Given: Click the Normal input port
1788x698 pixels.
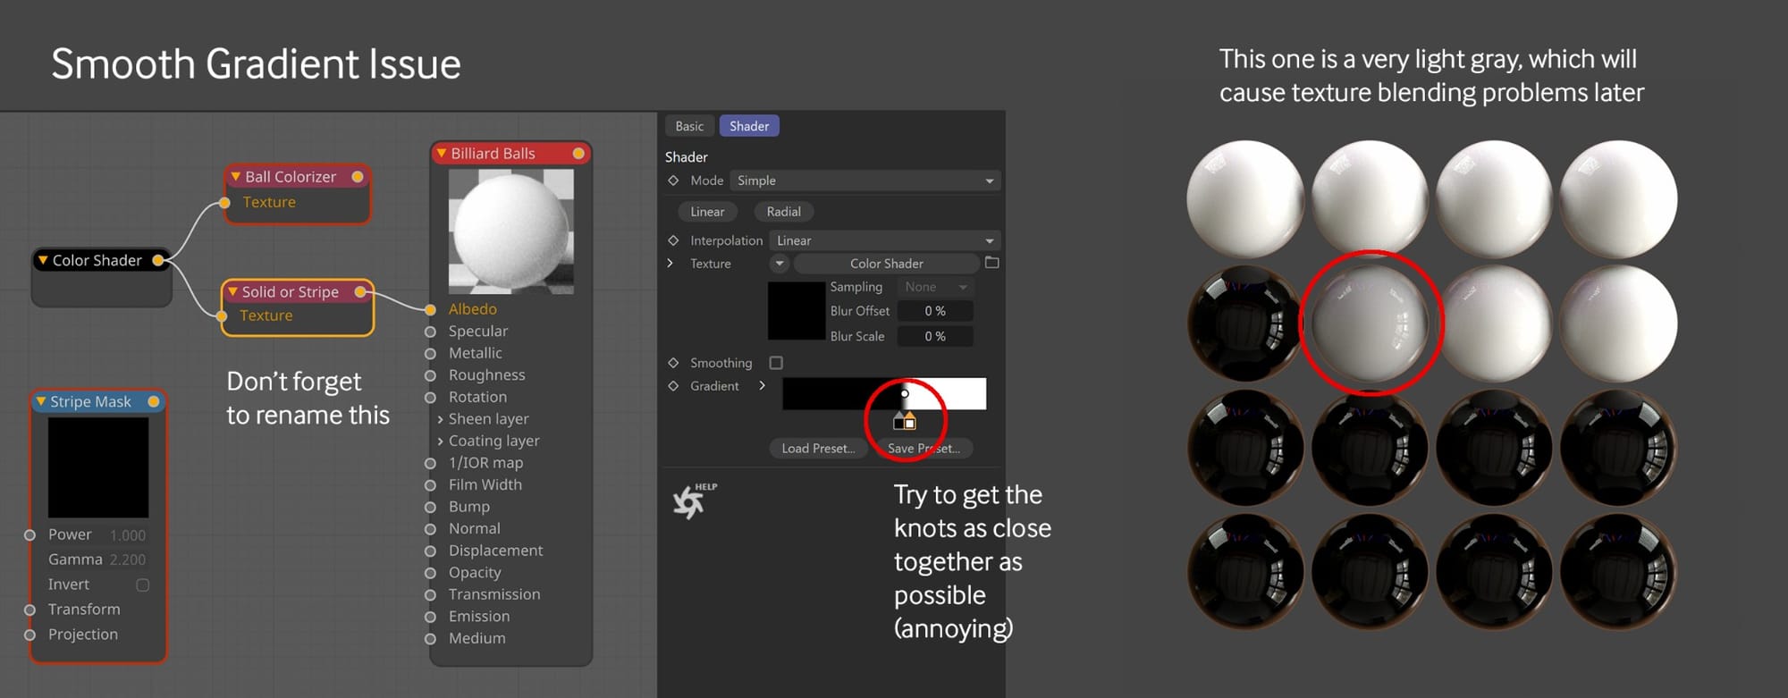Looking at the screenshot, I should coord(430,529).
